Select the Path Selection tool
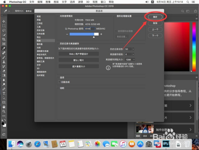 [4, 98]
